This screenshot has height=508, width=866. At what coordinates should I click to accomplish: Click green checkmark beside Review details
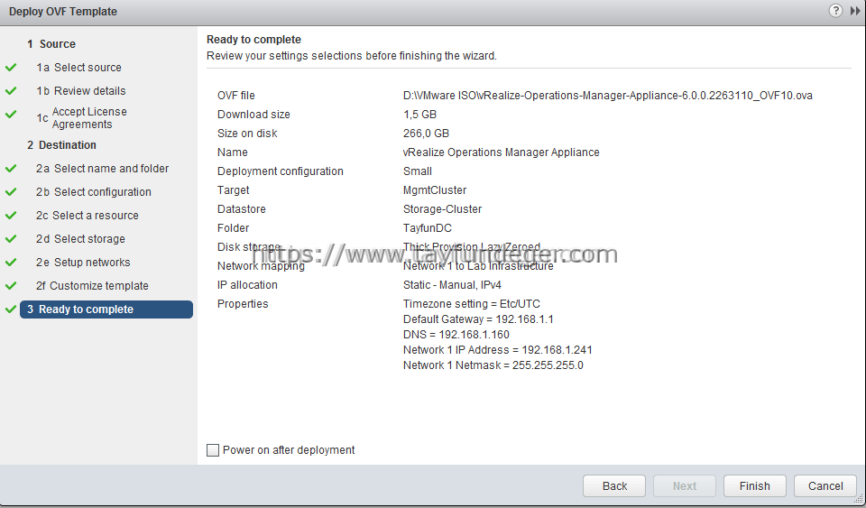11,90
